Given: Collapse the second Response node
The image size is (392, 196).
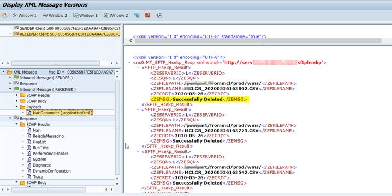Looking at the screenshot, I should point(10,119).
